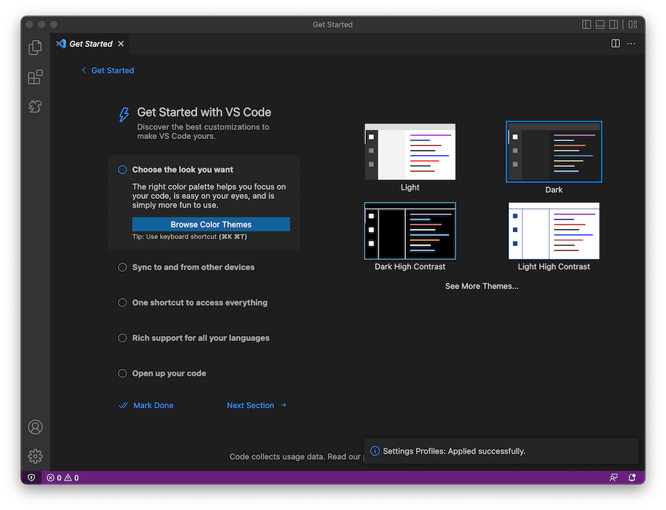This screenshot has width=666, height=510.
Task: Open the Customize Layout control
Action: pos(632,24)
